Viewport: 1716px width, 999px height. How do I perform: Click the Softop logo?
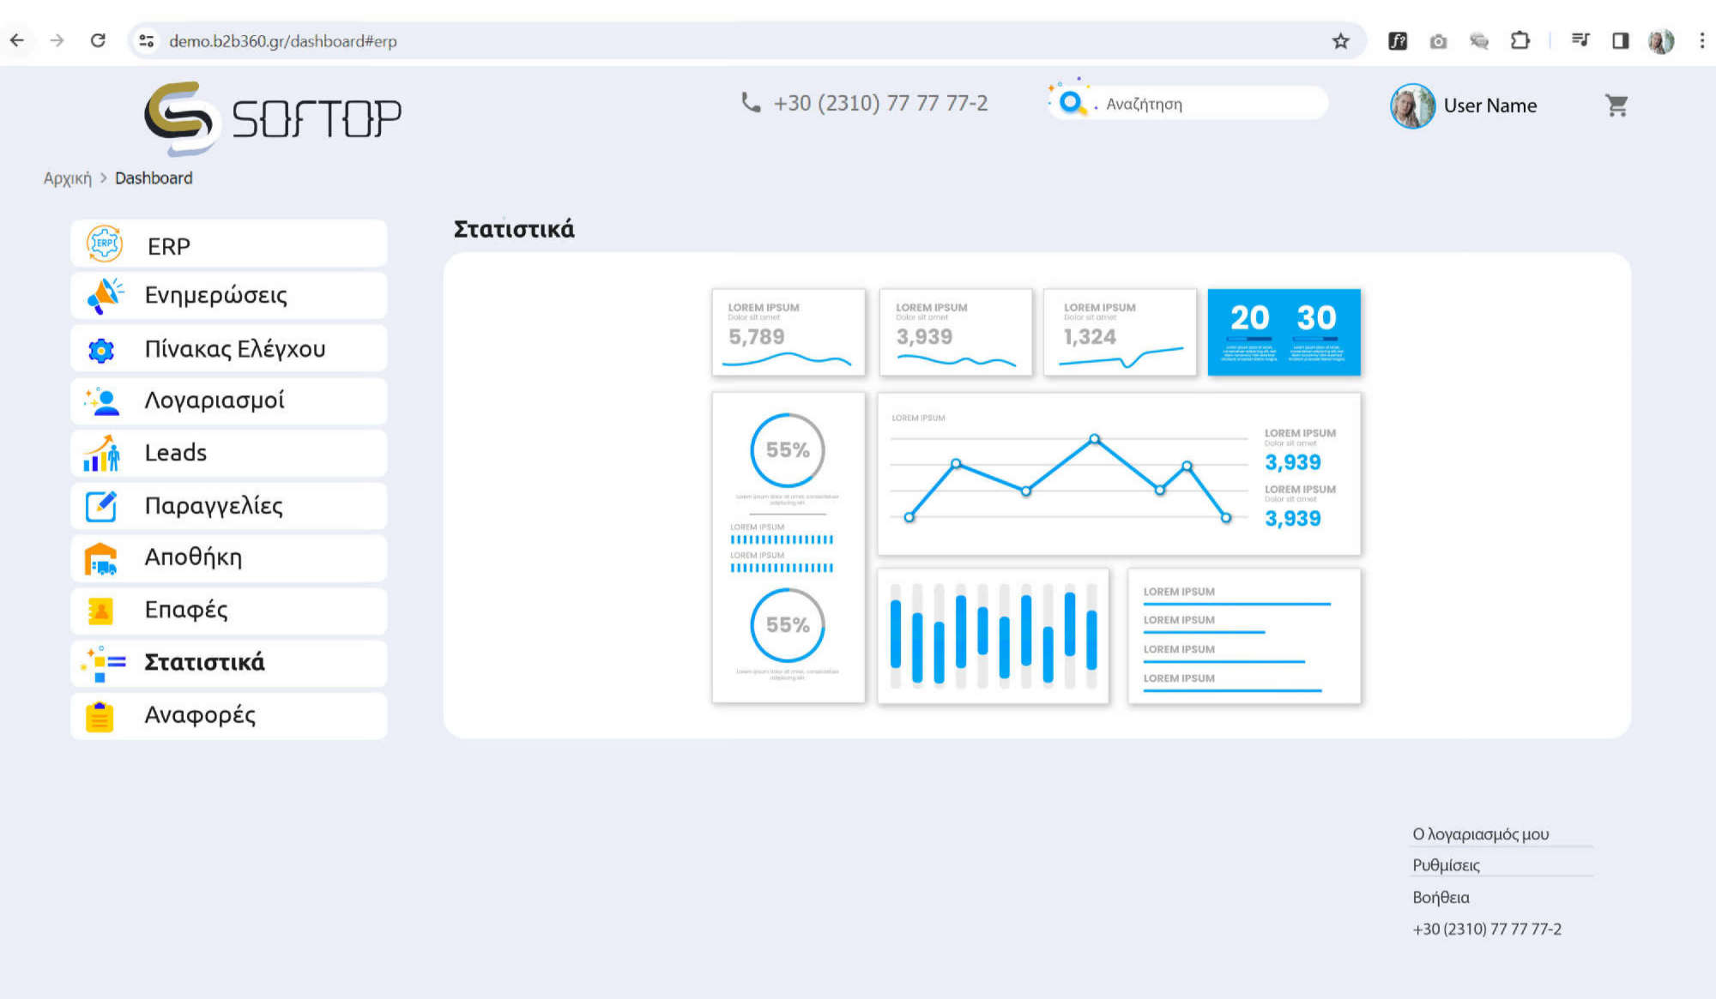coord(273,117)
